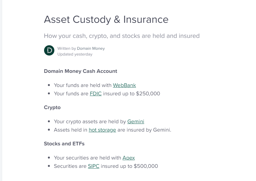256x181 pixels.
Task: Select the Domain Money Cash Account heading
Action: point(80,71)
